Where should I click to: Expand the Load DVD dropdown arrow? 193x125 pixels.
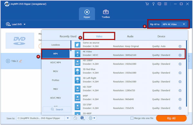pos(24,24)
